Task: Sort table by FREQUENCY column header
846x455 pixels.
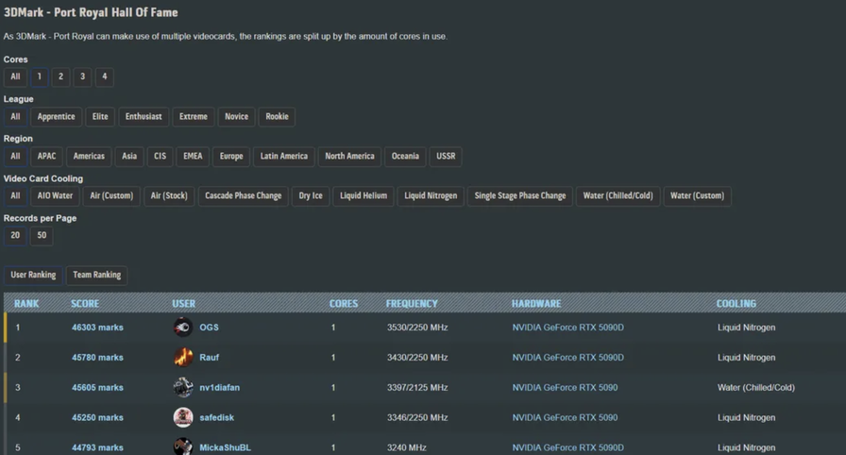Action: tap(412, 304)
